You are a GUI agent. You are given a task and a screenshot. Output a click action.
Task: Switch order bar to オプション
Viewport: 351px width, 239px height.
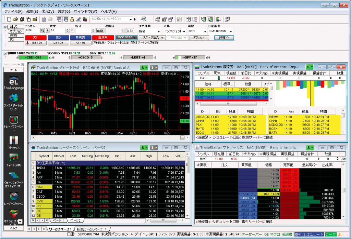coord(16,31)
